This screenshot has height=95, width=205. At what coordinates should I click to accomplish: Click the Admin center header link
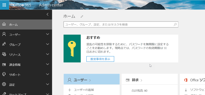pos(51,5)
